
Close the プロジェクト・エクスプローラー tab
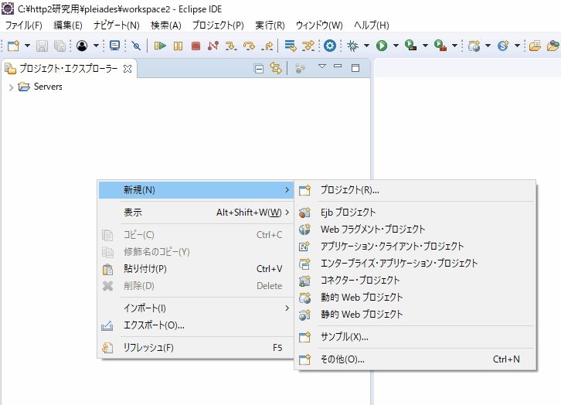tap(127, 68)
